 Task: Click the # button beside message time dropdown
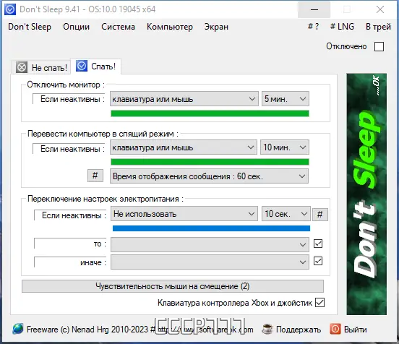click(x=95, y=176)
